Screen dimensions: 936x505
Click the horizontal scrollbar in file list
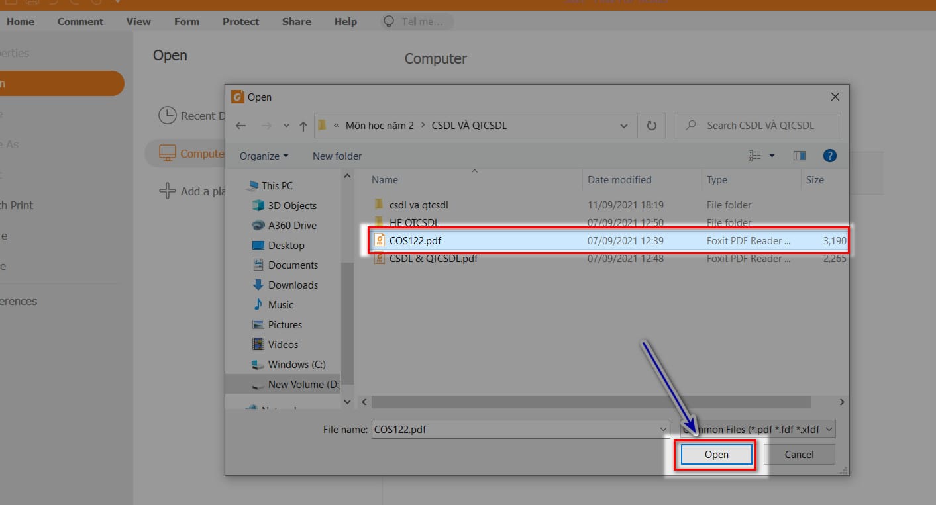(x=591, y=402)
